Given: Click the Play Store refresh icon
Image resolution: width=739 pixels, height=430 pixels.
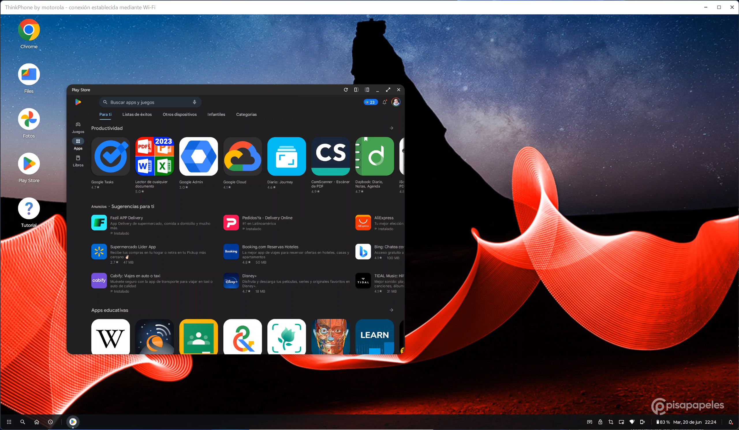Looking at the screenshot, I should (x=346, y=90).
